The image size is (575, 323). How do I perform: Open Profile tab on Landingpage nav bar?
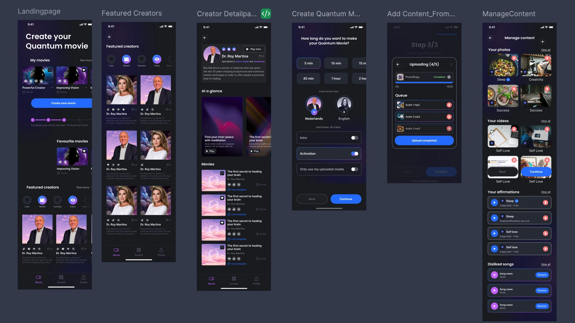[x=84, y=279]
